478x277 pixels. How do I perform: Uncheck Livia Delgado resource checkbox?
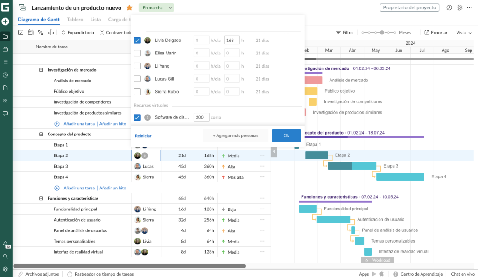pos(137,41)
